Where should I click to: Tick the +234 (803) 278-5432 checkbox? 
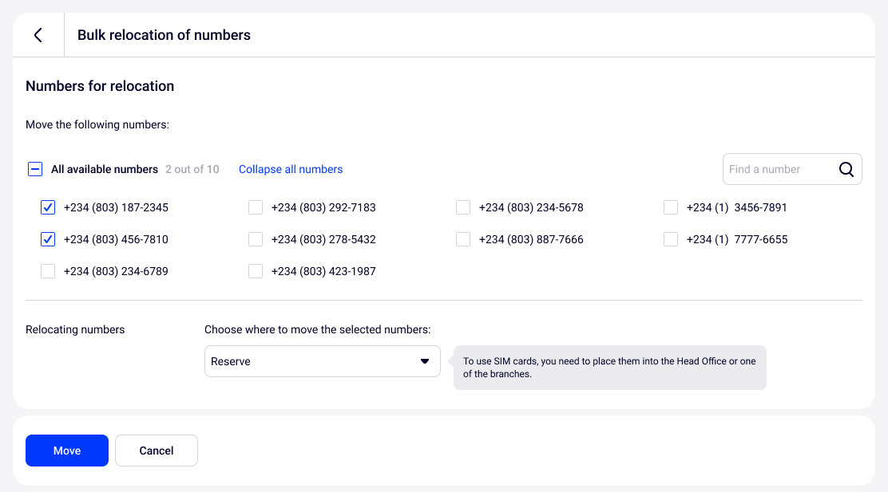click(x=256, y=239)
